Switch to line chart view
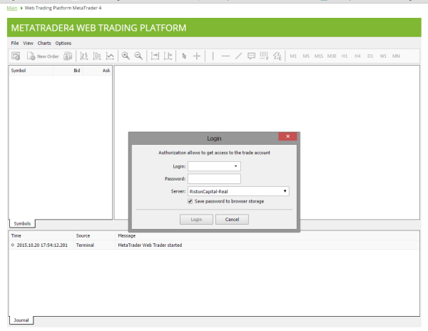Screen dimensions: 428x331 pyautogui.click(x=110, y=56)
